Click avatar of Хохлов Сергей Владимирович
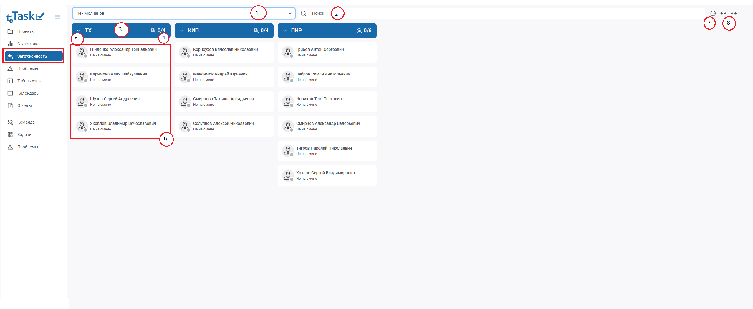This screenshot has height=309, width=753. (288, 175)
